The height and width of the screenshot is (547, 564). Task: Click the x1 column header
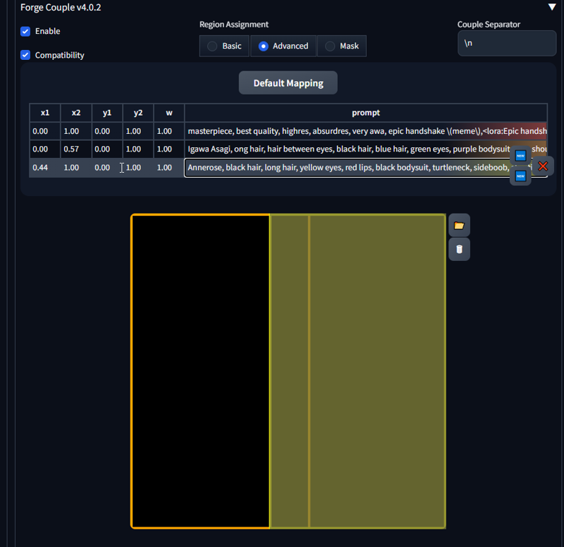[x=45, y=113]
